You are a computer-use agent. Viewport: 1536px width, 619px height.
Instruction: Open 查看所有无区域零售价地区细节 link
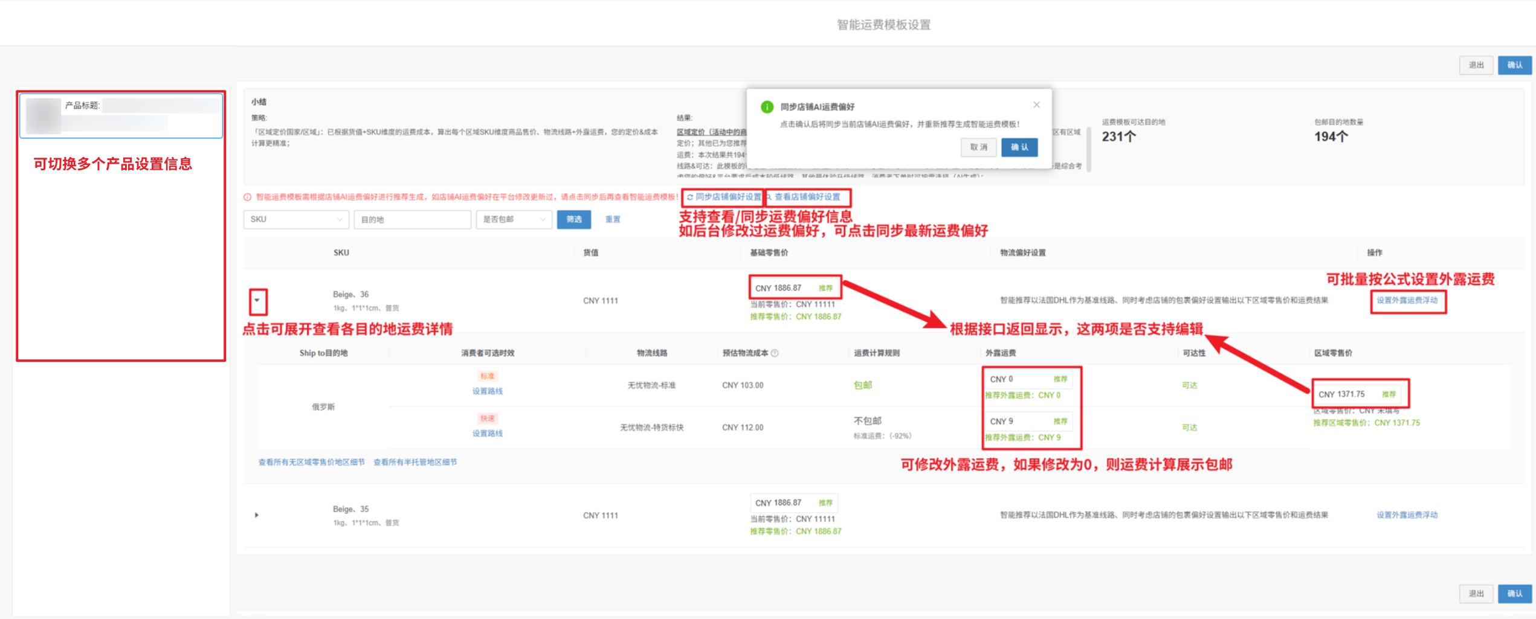pos(311,463)
